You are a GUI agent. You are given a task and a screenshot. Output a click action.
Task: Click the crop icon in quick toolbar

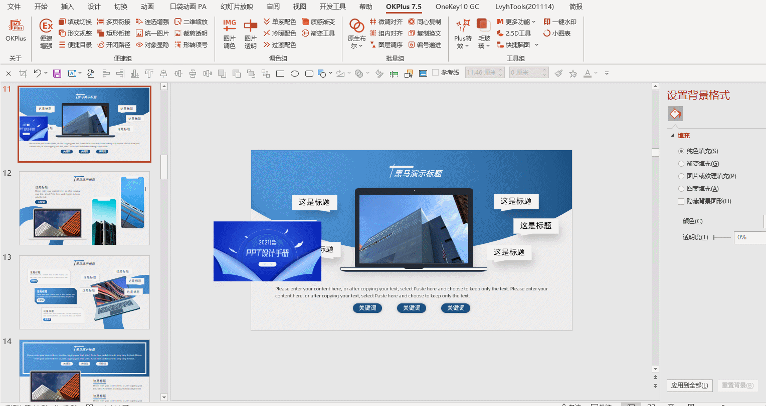pyautogui.click(x=23, y=74)
